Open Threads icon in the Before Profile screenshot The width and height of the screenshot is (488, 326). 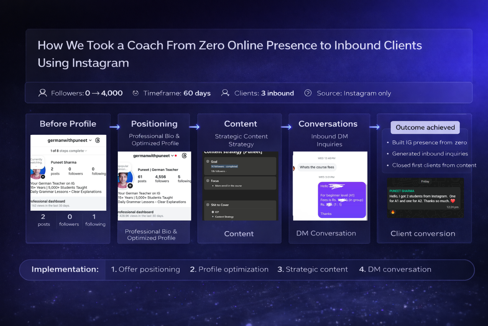pos(98,140)
